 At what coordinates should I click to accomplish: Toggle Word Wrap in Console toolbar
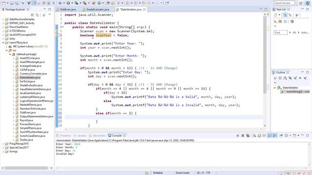coord(264,136)
